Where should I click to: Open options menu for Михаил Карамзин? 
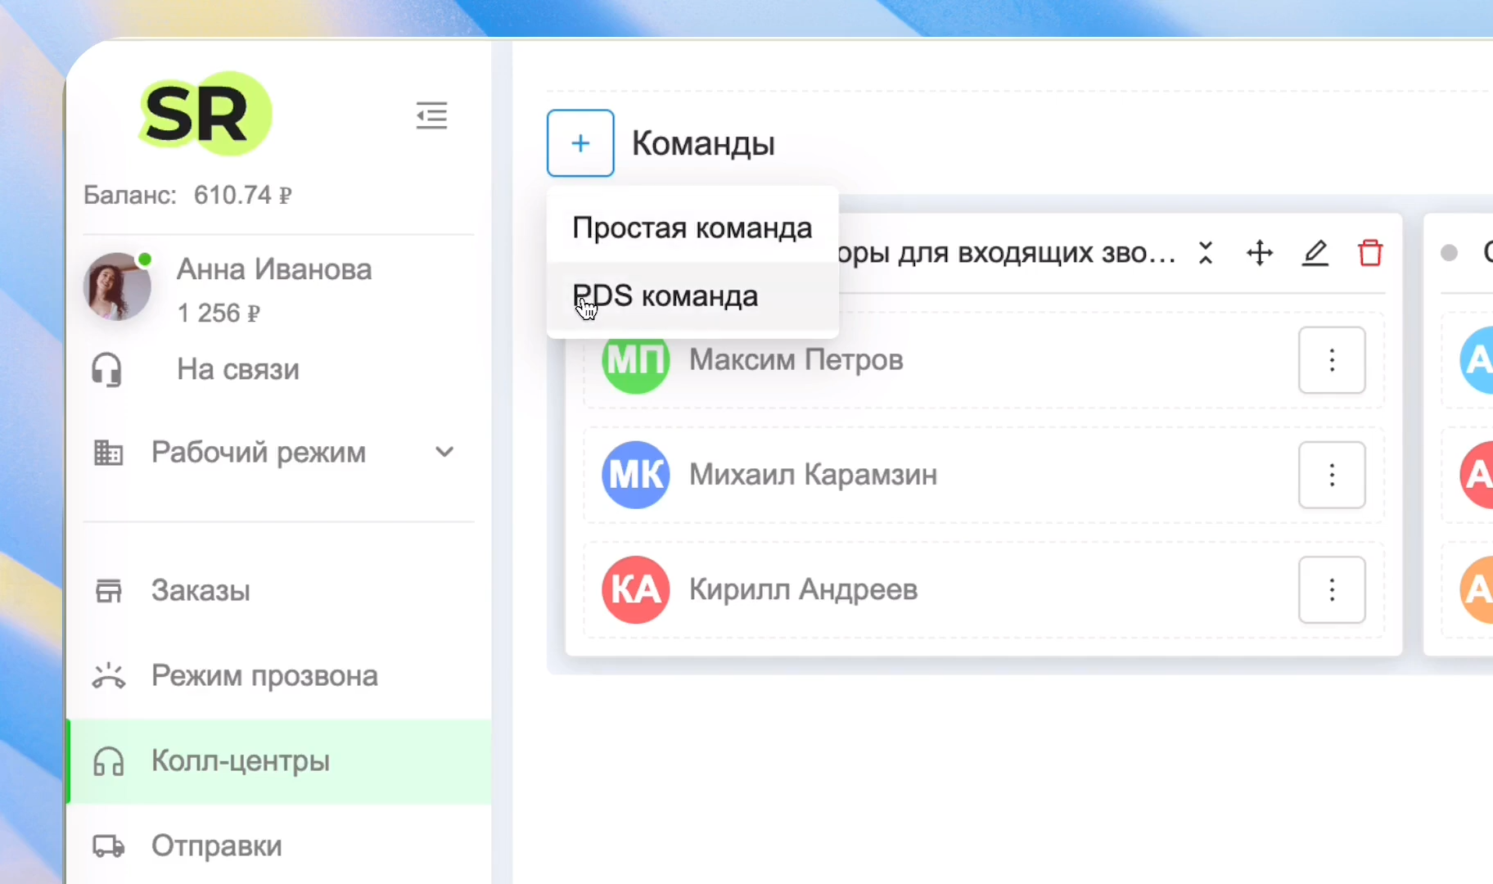(x=1332, y=475)
